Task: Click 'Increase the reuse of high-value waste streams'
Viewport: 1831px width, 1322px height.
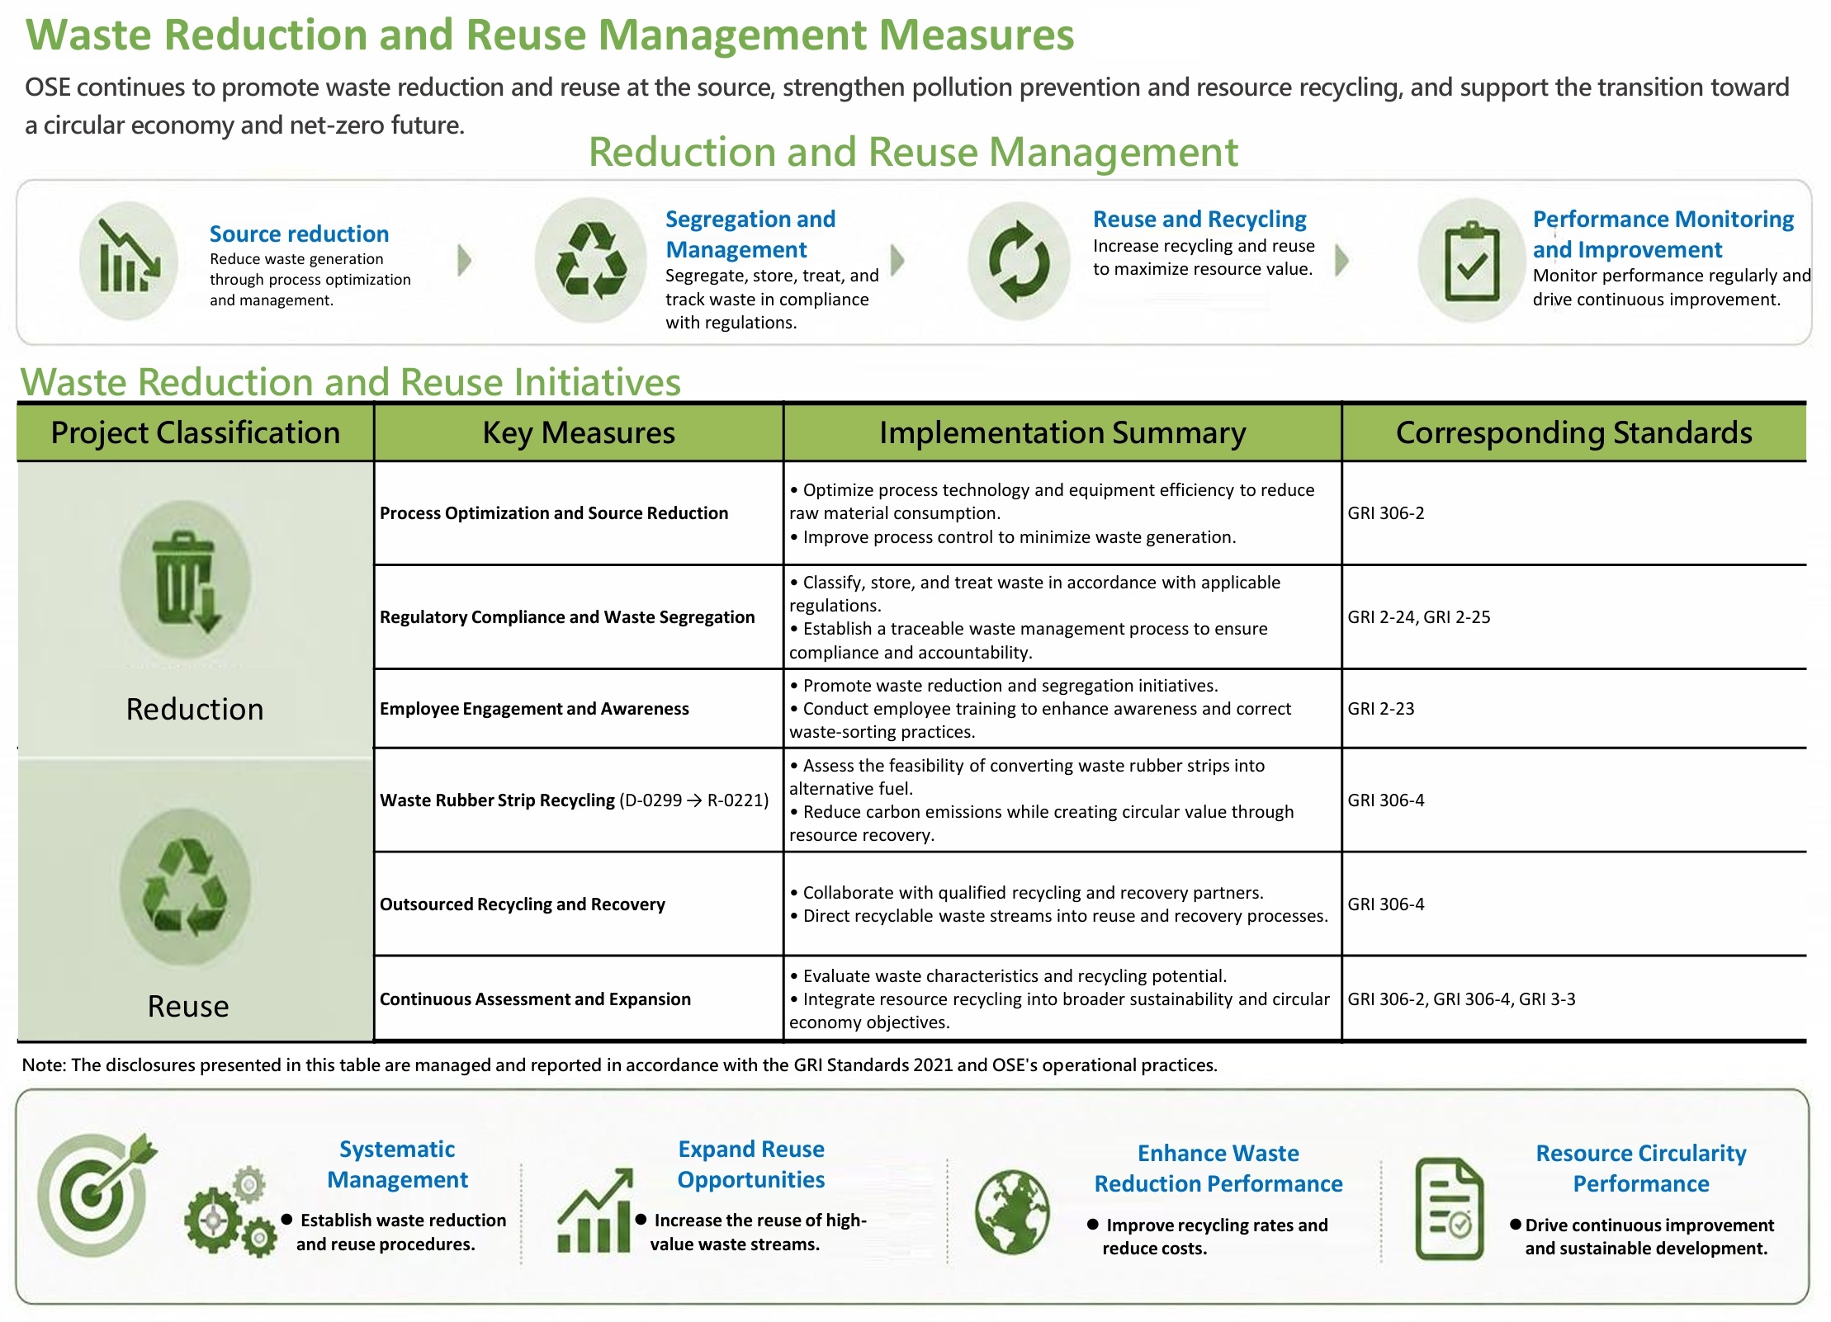Action: (x=750, y=1232)
